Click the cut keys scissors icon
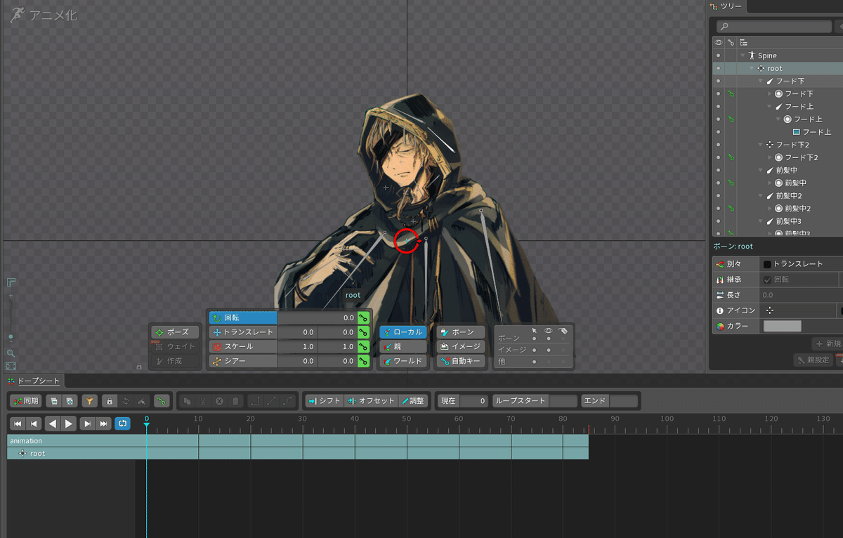Screen dimensions: 843x538 pyautogui.click(x=202, y=401)
